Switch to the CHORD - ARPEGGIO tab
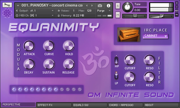 [126, 105]
